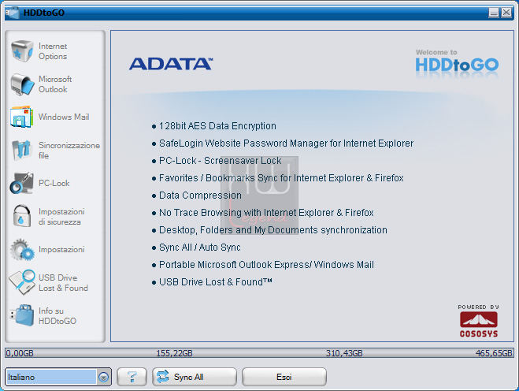Click the HDDtoGO title bar app icon

(13, 13)
